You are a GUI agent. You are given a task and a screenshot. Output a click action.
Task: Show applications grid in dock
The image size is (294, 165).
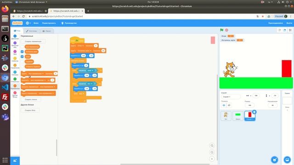click(5, 160)
